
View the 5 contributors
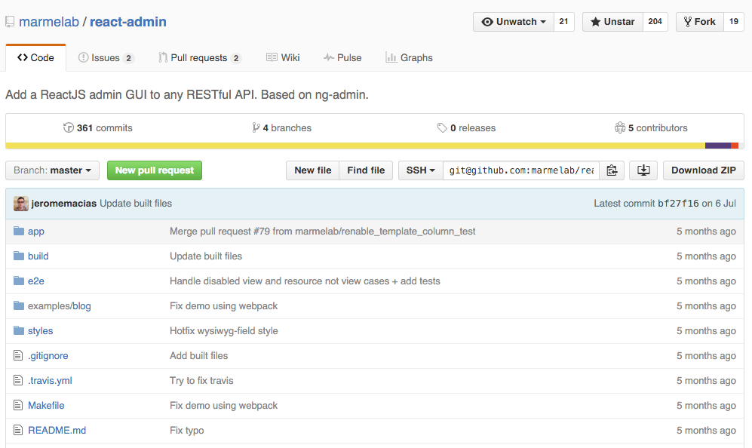click(651, 128)
